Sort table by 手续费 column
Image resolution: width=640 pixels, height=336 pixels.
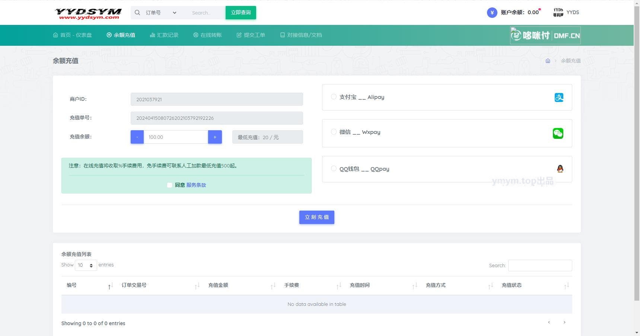pos(312,285)
